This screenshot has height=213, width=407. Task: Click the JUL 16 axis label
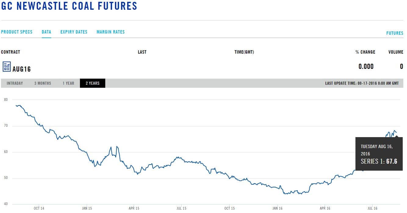coord(373,208)
